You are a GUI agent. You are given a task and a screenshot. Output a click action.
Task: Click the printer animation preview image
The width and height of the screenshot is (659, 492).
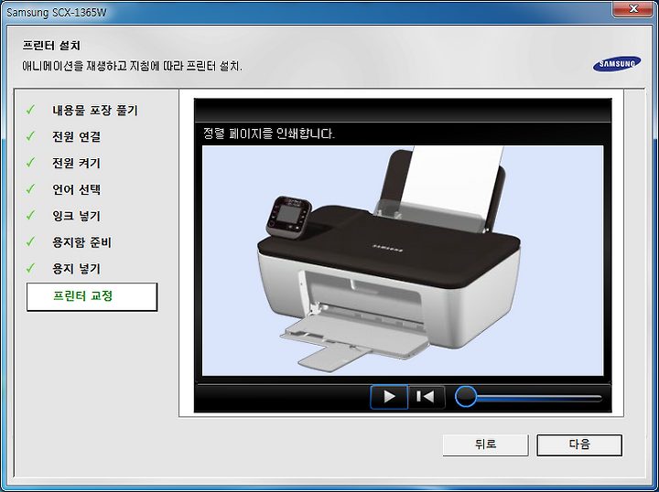(x=403, y=261)
